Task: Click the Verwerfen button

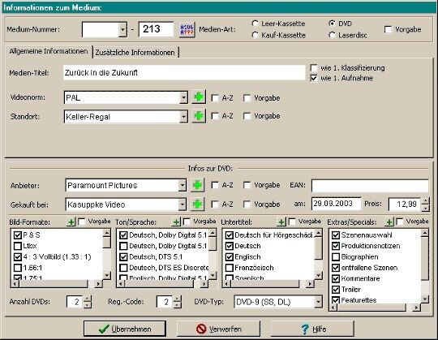Action: coord(218,329)
